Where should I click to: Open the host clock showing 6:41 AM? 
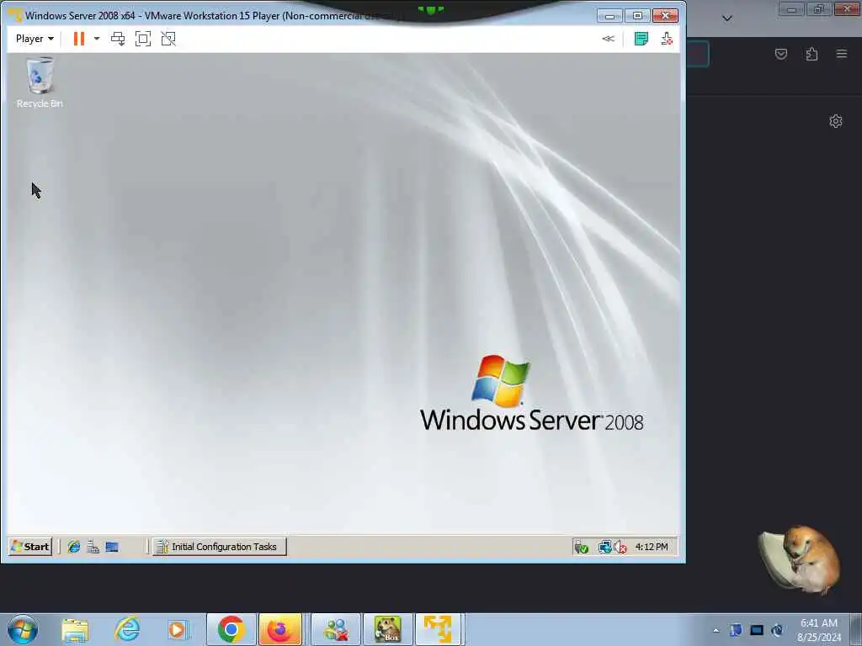coord(819,630)
